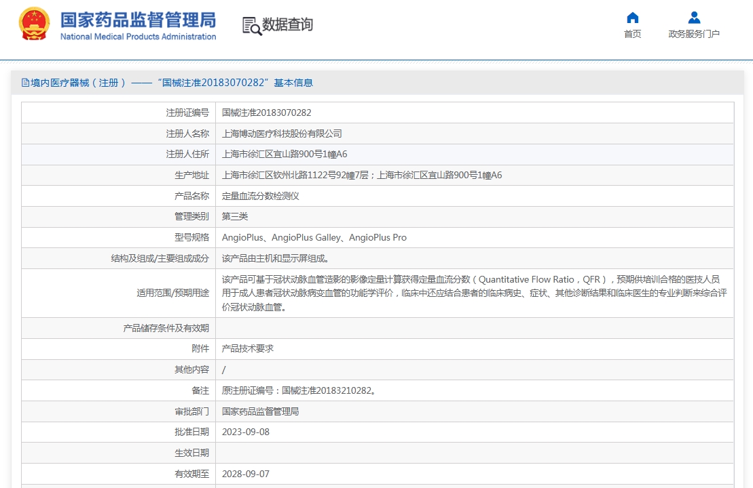
Task: Click the National Medical Products Administration subtitle
Action: pos(139,37)
